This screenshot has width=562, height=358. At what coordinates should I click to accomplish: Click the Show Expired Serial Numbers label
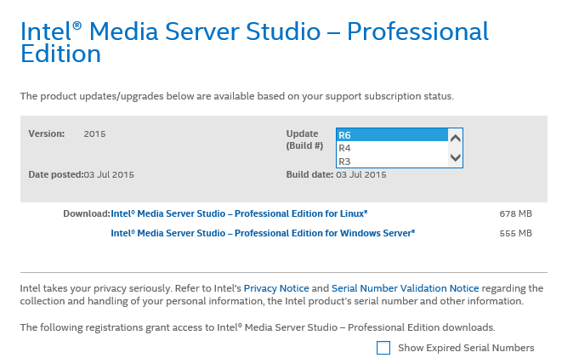point(466,348)
